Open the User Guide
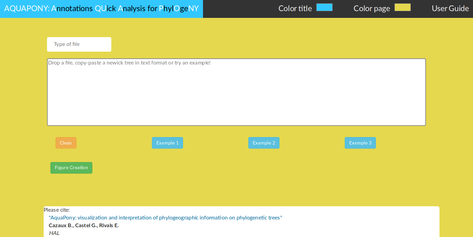 tap(450, 8)
